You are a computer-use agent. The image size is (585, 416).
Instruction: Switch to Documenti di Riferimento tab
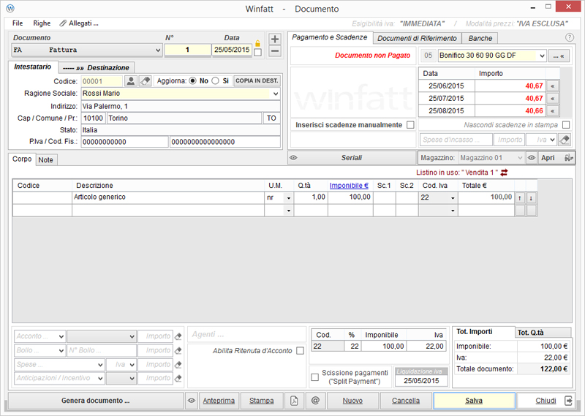point(417,38)
